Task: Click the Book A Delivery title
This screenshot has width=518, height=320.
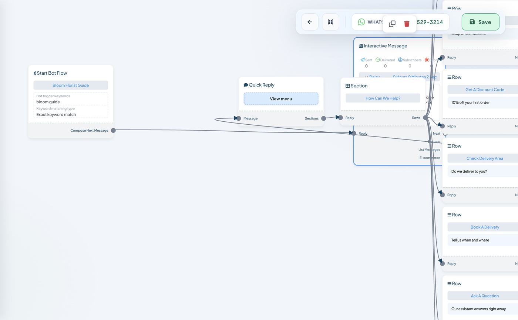Action: [485, 227]
